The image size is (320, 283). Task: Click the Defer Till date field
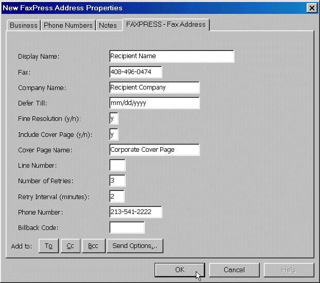coord(154,103)
